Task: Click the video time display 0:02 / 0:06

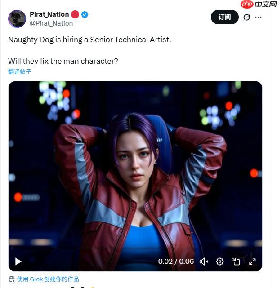Action: click(x=176, y=261)
